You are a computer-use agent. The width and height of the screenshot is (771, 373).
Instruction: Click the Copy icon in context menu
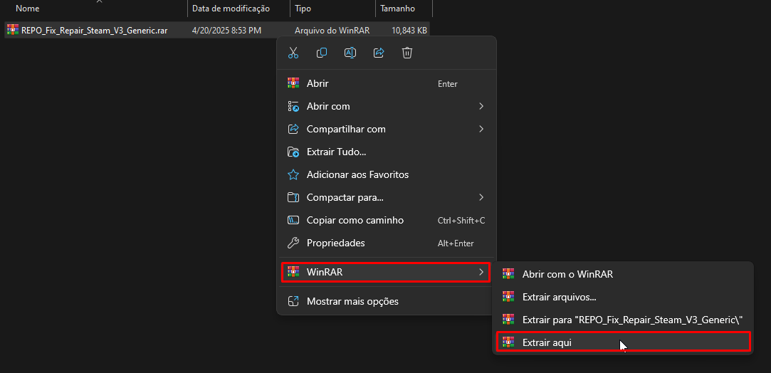(322, 53)
